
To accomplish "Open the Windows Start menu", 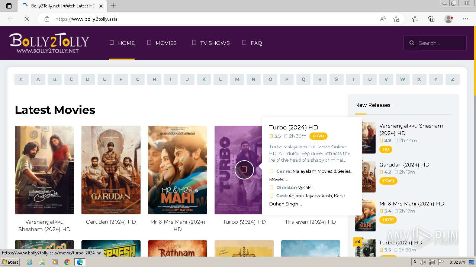I will tap(10, 262).
